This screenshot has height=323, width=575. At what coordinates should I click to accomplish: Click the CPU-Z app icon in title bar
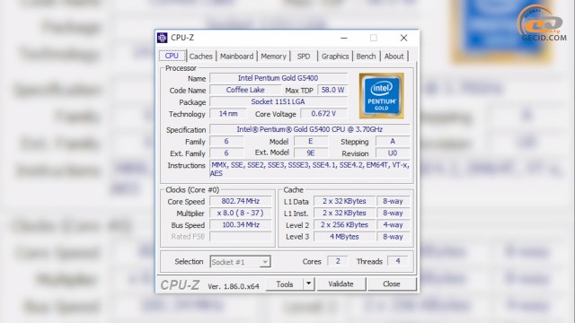162,38
